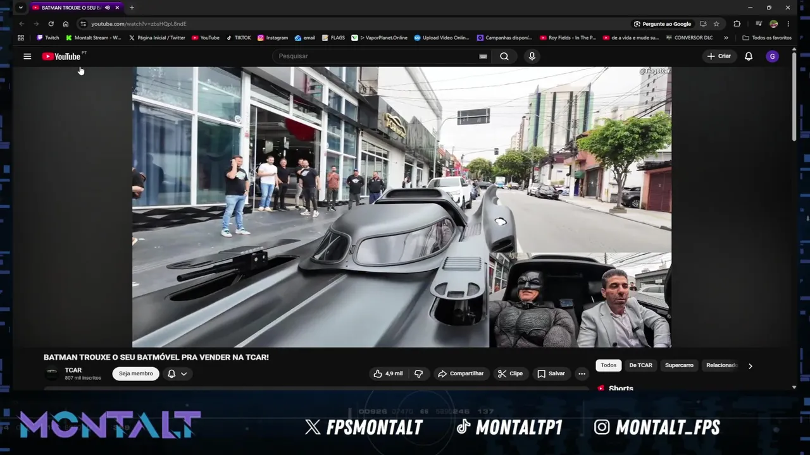Viewport: 810px width, 455px height.
Task: Select the Supercarro filter chip
Action: point(679,365)
